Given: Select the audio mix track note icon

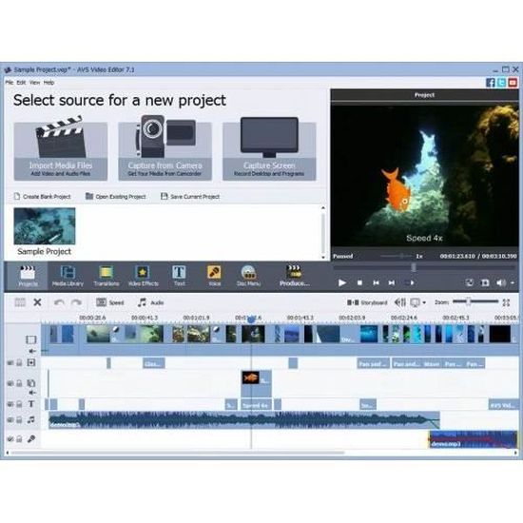Looking at the screenshot, I should click(x=31, y=419).
